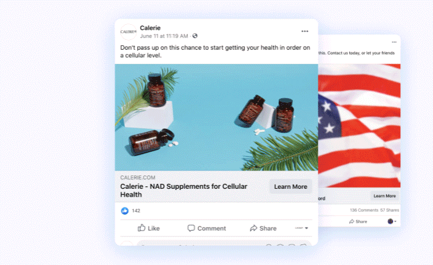
Task: Click the Share arrow on Calerie post
Action: [263, 228]
